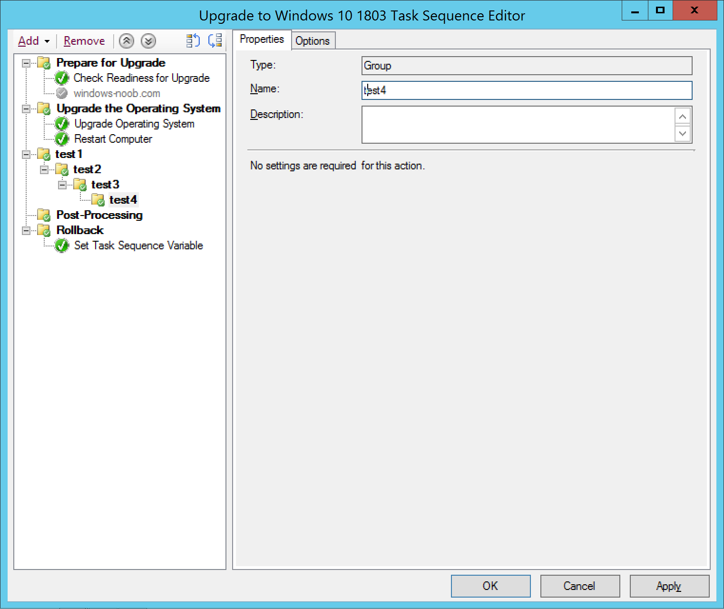This screenshot has width=724, height=609.
Task: Close the Task Sequence Editor window
Action: coord(695,10)
